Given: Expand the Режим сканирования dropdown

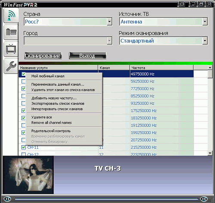Looking at the screenshot, I should 205,41.
